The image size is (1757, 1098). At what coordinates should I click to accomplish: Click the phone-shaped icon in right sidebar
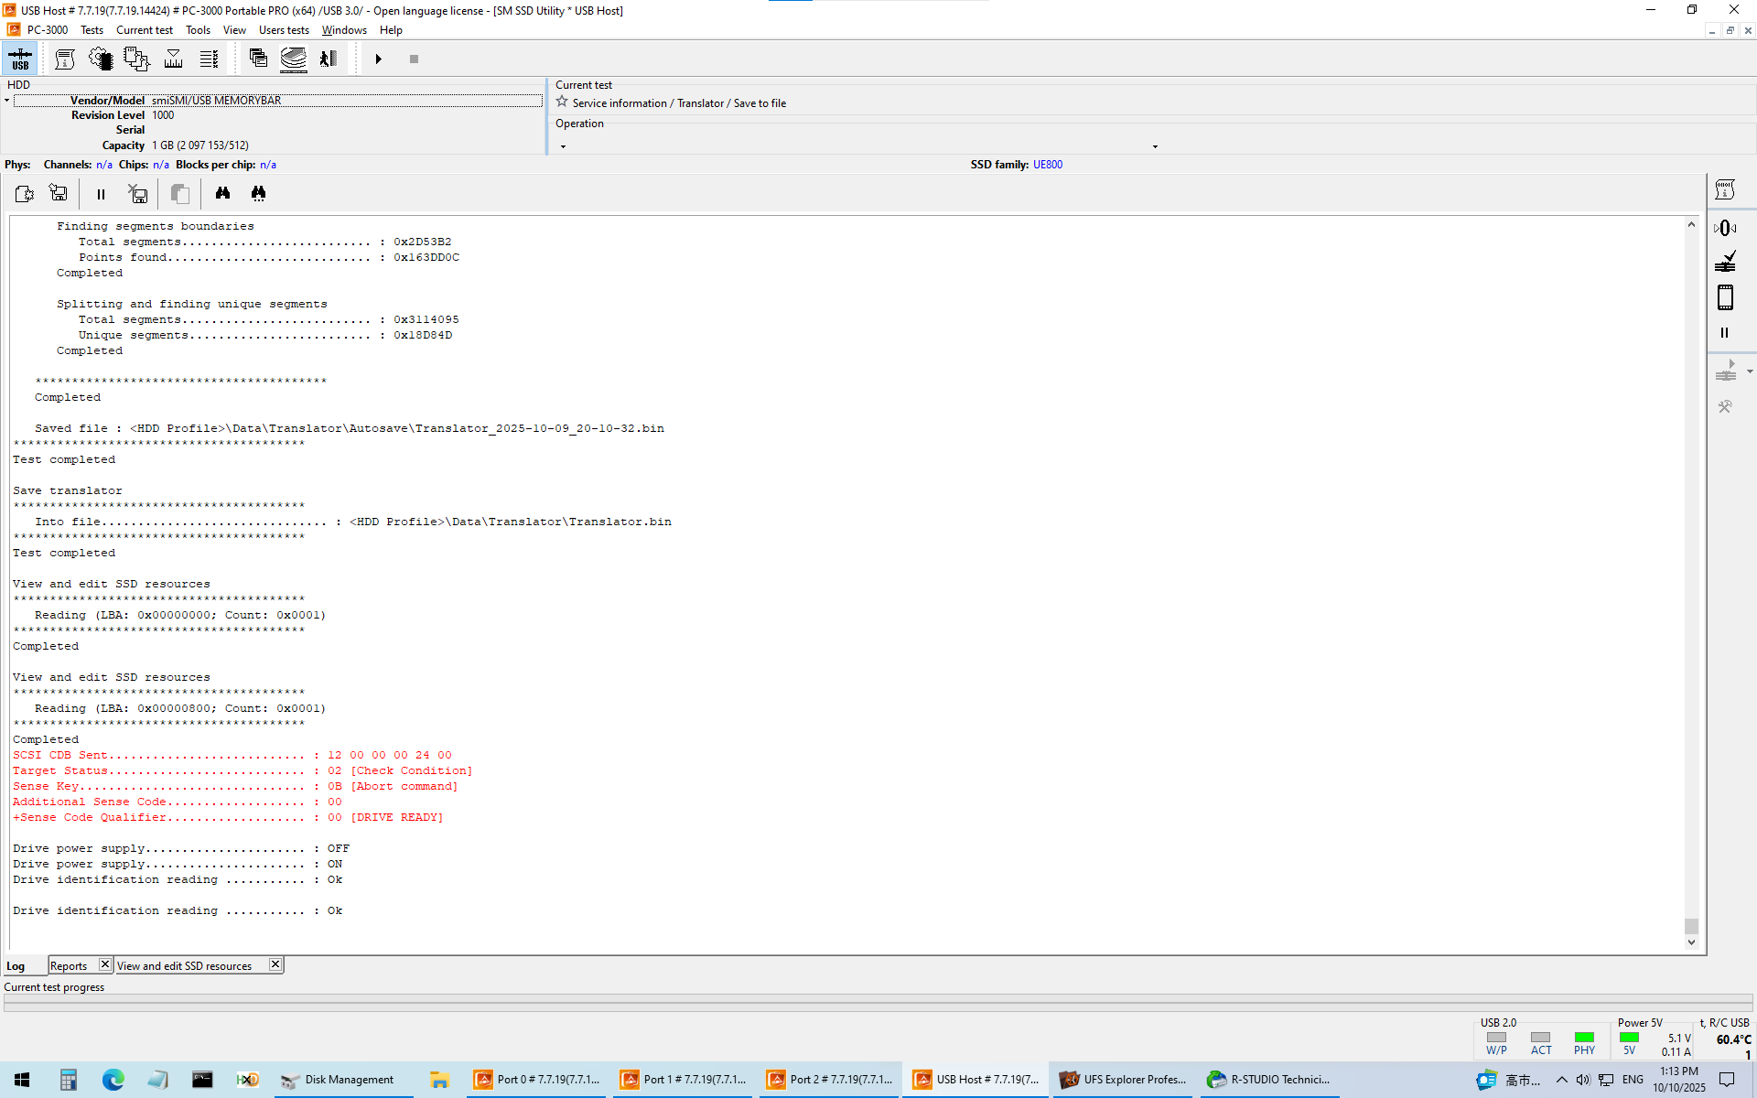[1725, 297]
